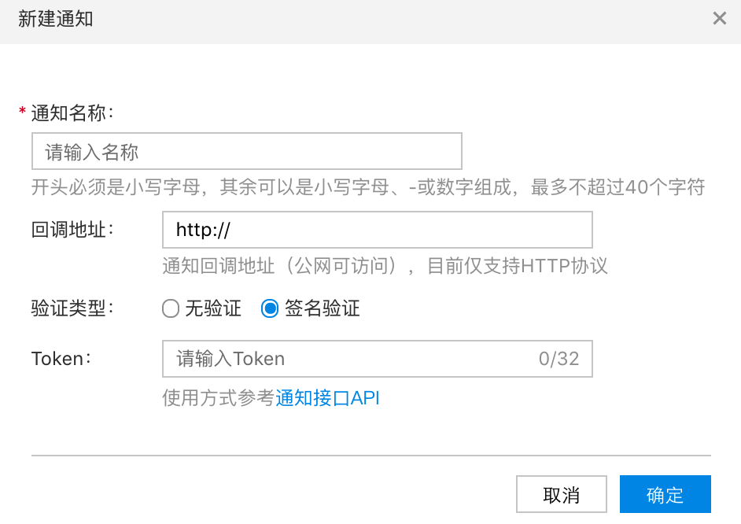Viewport: 741px width, 524px height.
Task: Click the 使用方式参考 helper text
Action: coord(219,398)
